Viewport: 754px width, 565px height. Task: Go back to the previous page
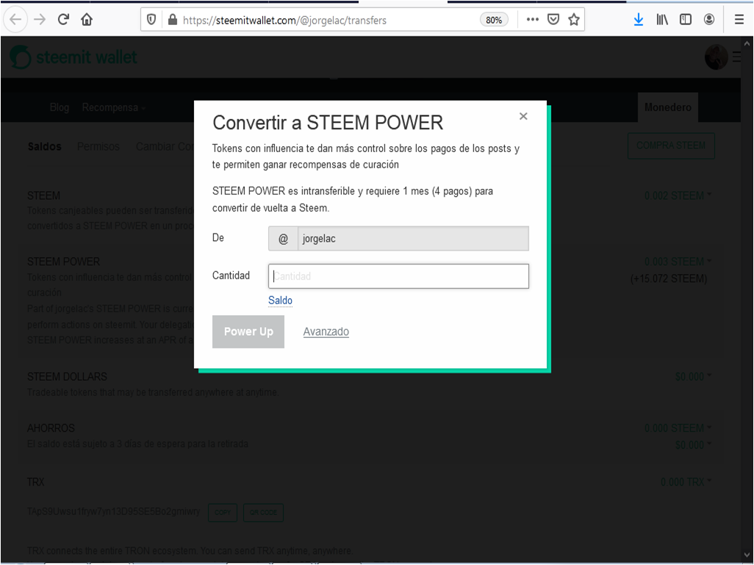coord(15,20)
